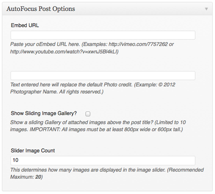
Task: Click the Embed URL label
Action: tap(25, 25)
